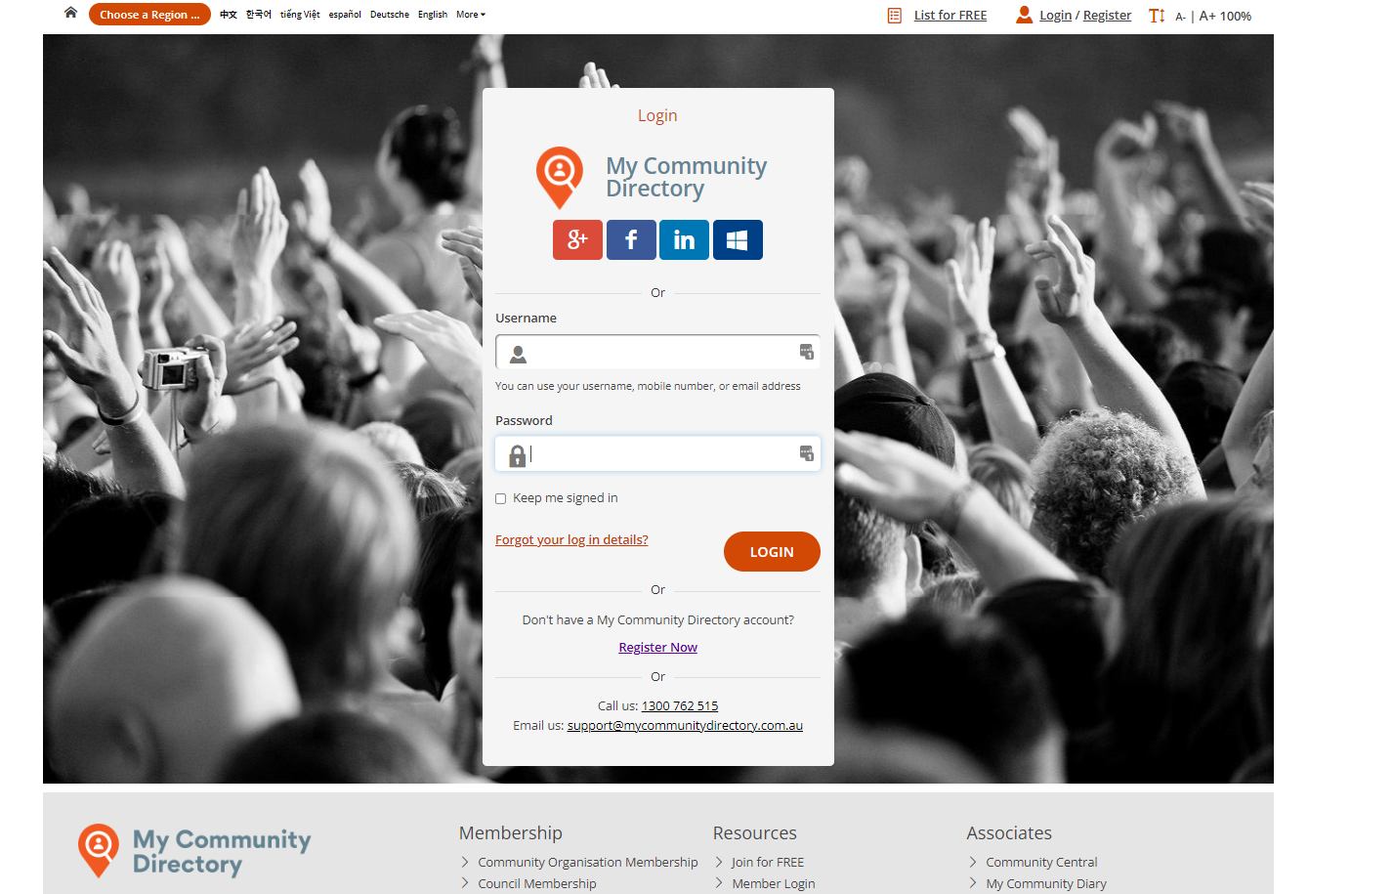Expand the More languages menu

point(471,15)
